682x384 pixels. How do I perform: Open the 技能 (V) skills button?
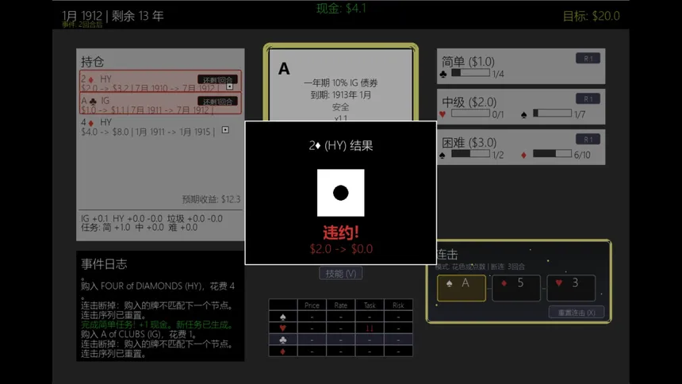coord(340,274)
